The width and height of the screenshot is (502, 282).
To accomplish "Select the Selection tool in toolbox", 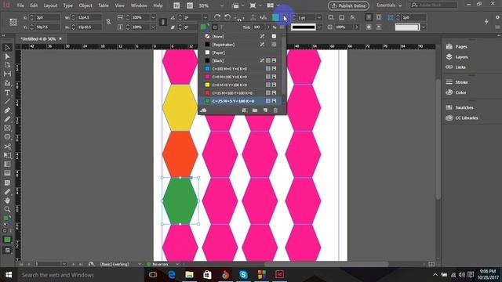I will pyautogui.click(x=7, y=48).
